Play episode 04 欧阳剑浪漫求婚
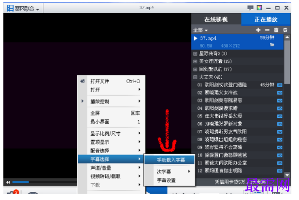 (x=237, y=108)
